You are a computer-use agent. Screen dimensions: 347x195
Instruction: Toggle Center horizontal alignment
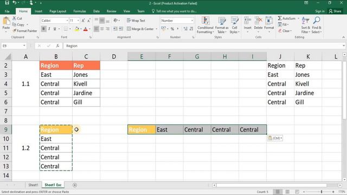(102, 29)
